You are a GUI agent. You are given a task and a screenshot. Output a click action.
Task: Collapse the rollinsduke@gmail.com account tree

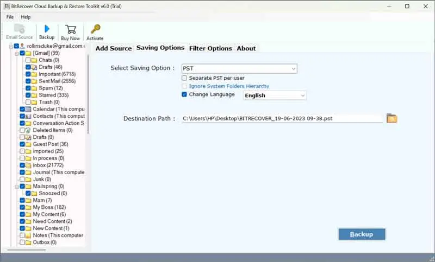pos(11,46)
